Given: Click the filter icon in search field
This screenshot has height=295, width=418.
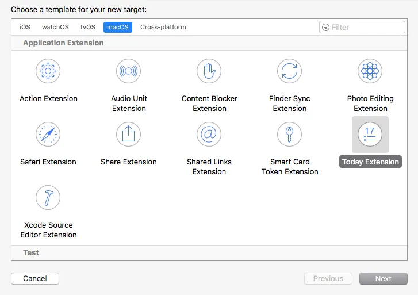Looking at the screenshot, I should click(x=326, y=27).
